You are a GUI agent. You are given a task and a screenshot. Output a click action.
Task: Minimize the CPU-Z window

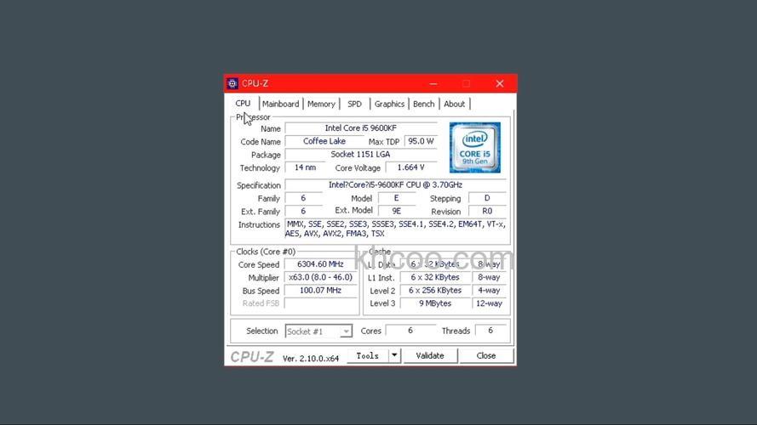click(434, 83)
